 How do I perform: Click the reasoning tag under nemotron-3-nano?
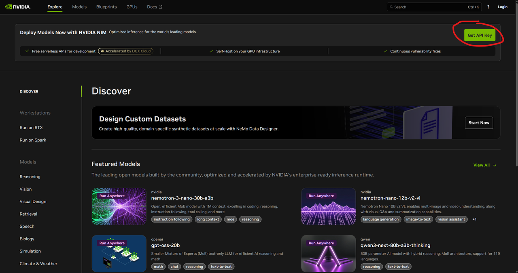(251, 219)
